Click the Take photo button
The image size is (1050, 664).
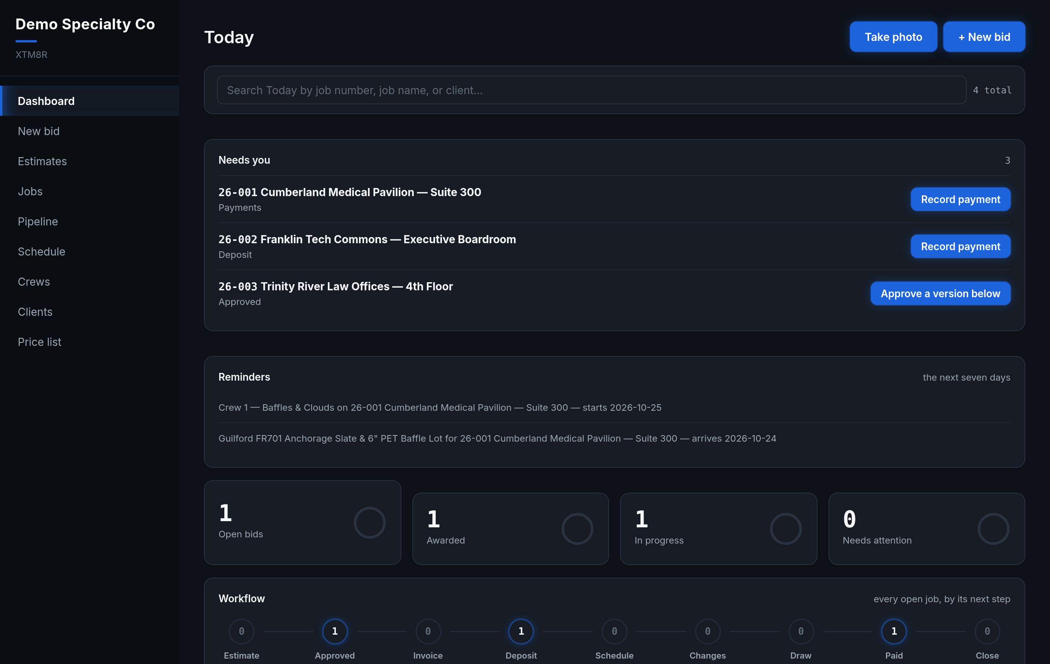click(893, 37)
